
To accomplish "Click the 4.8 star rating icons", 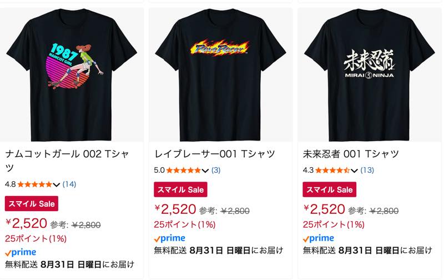I will click(35, 184).
